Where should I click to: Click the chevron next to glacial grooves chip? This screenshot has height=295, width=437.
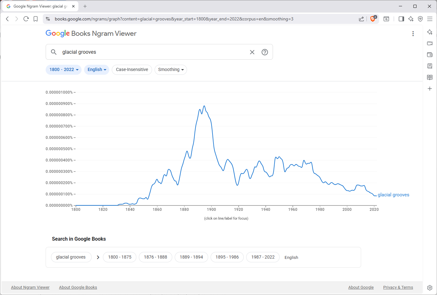click(x=98, y=257)
